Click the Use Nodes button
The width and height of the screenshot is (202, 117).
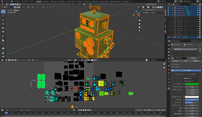(x=186, y=70)
